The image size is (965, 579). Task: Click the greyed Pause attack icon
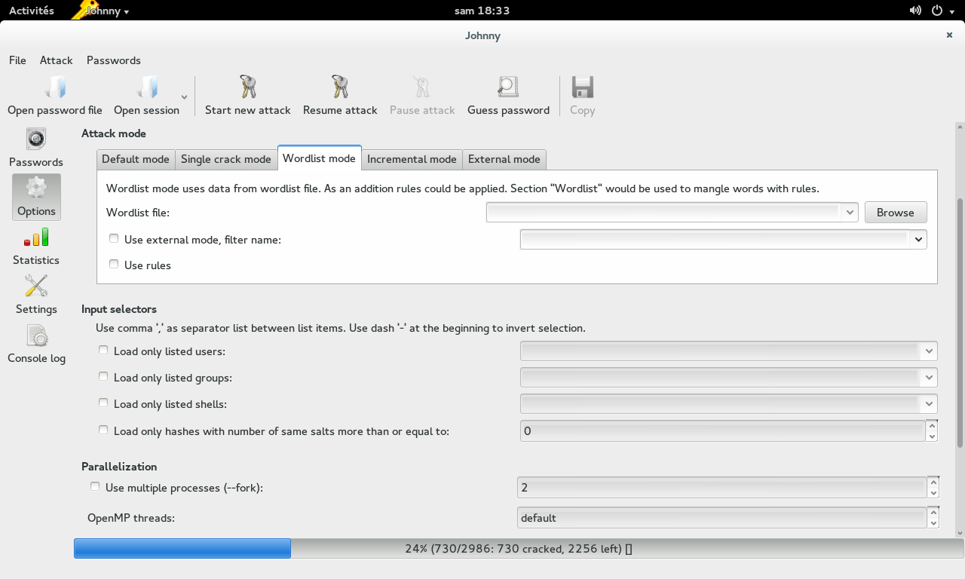[421, 87]
